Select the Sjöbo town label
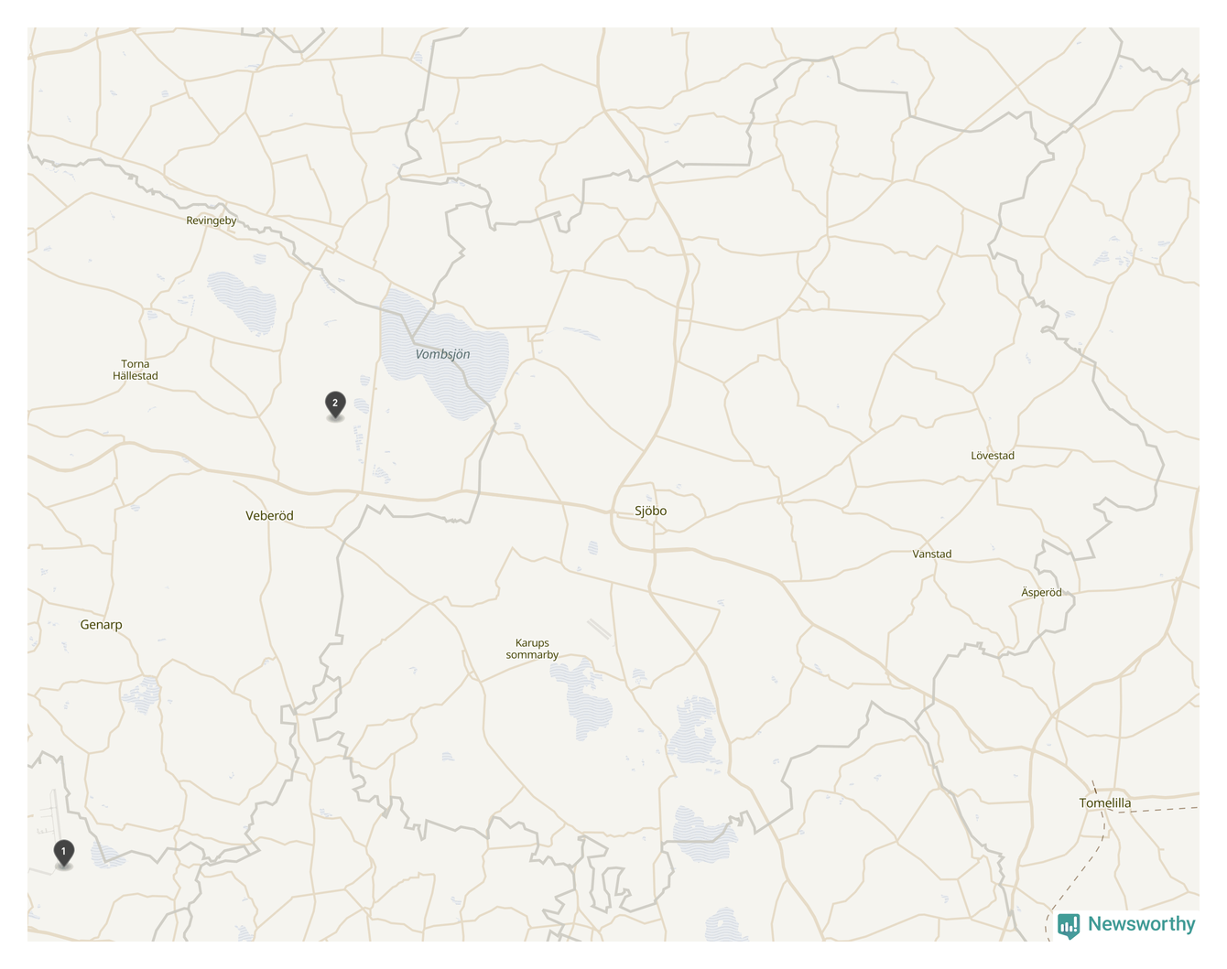Image resolution: width=1227 pixels, height=969 pixels. tap(651, 511)
